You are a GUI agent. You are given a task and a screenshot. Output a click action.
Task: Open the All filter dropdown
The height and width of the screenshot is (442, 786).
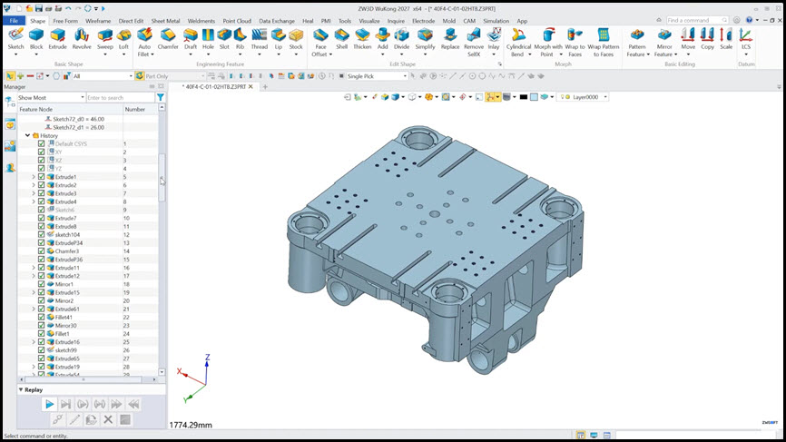(x=103, y=76)
